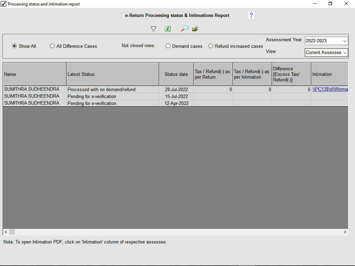Select row with status date 15-Jul-2022
Screen dimensions: 355x266
click(x=176, y=96)
